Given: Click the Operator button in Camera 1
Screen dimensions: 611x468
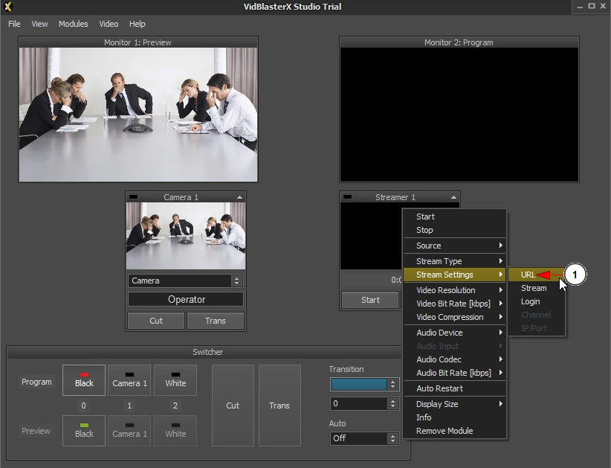Looking at the screenshot, I should [x=186, y=300].
